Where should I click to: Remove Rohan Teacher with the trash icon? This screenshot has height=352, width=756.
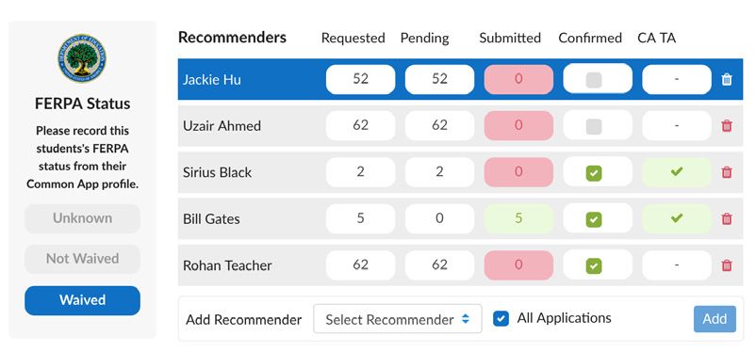(727, 265)
